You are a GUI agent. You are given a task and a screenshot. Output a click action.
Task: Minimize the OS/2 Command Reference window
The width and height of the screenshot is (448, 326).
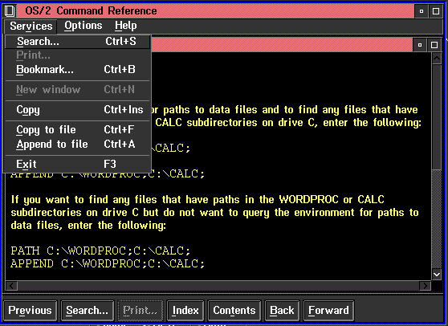click(x=422, y=11)
